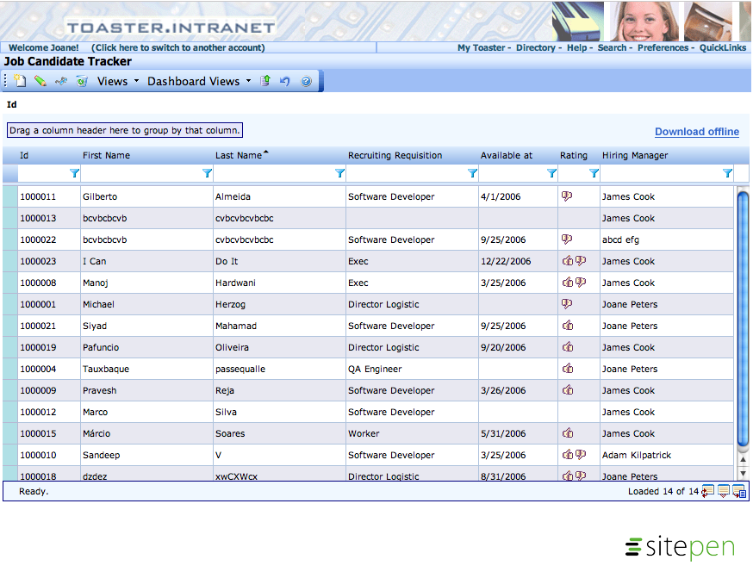Open the Dashboard Views dropdown menu
Screen dimensions: 753x572
tap(199, 81)
